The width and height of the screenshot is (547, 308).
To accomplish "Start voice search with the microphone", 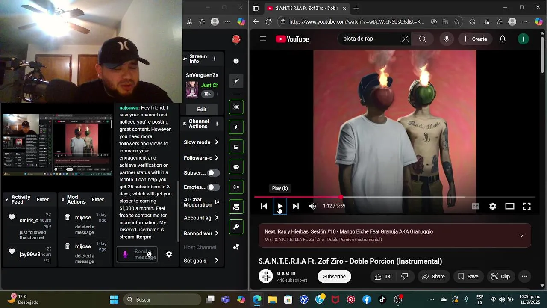I will 447,39.
